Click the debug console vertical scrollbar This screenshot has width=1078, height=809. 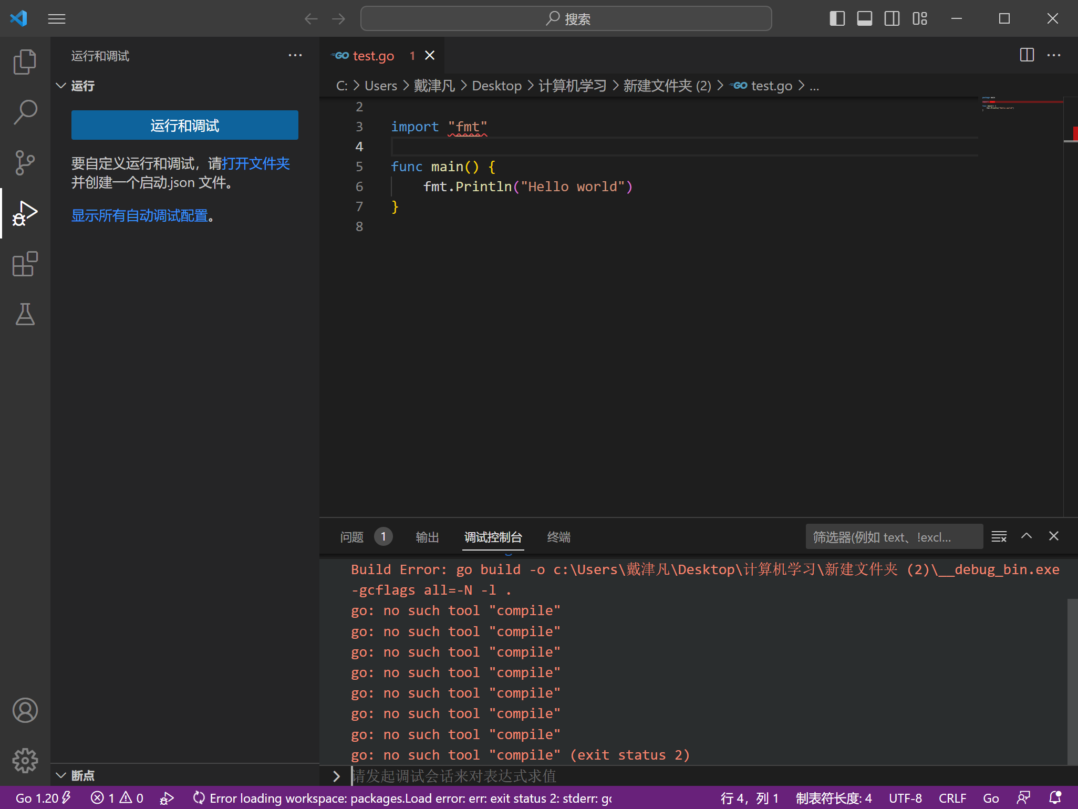(1072, 681)
